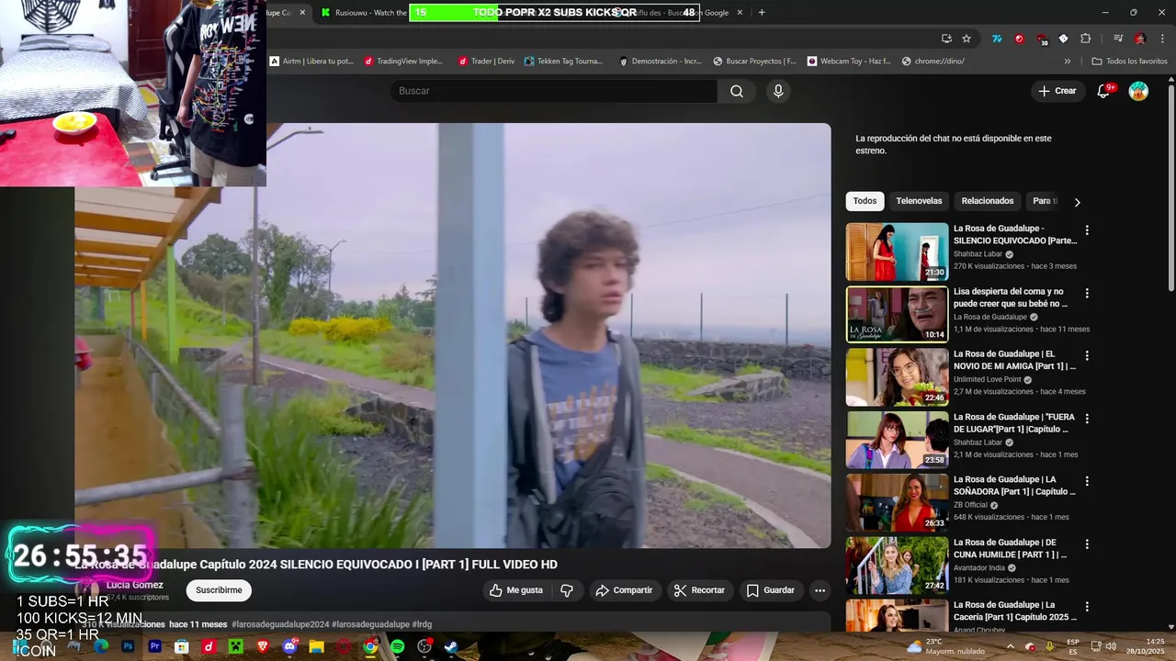Open the YouTube account avatar menu
This screenshot has height=661, width=1176.
point(1138,91)
